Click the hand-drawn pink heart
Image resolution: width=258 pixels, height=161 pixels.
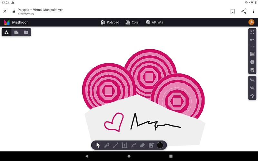114,122
